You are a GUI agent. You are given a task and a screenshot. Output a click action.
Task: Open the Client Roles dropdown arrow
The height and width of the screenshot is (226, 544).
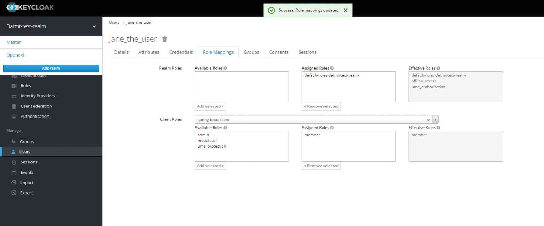pos(435,119)
